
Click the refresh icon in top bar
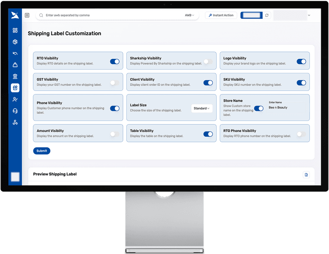pyautogui.click(x=267, y=15)
